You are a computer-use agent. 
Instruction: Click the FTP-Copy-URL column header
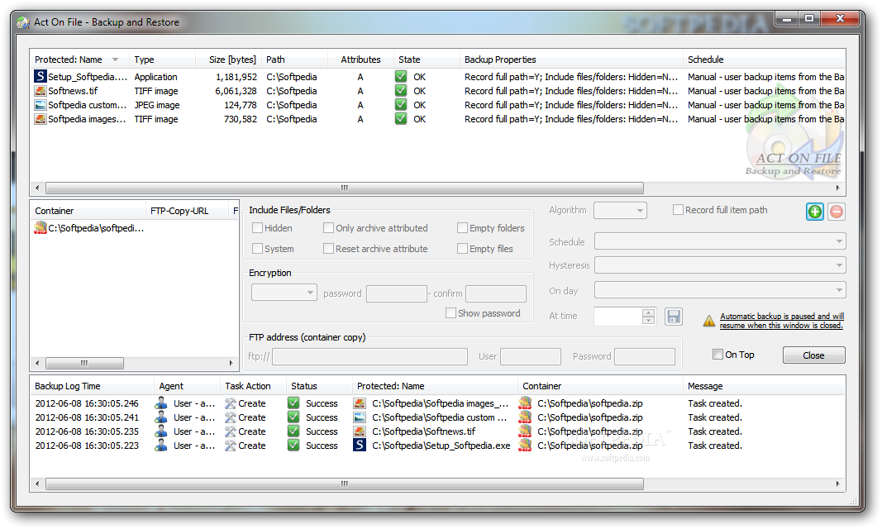(x=188, y=211)
